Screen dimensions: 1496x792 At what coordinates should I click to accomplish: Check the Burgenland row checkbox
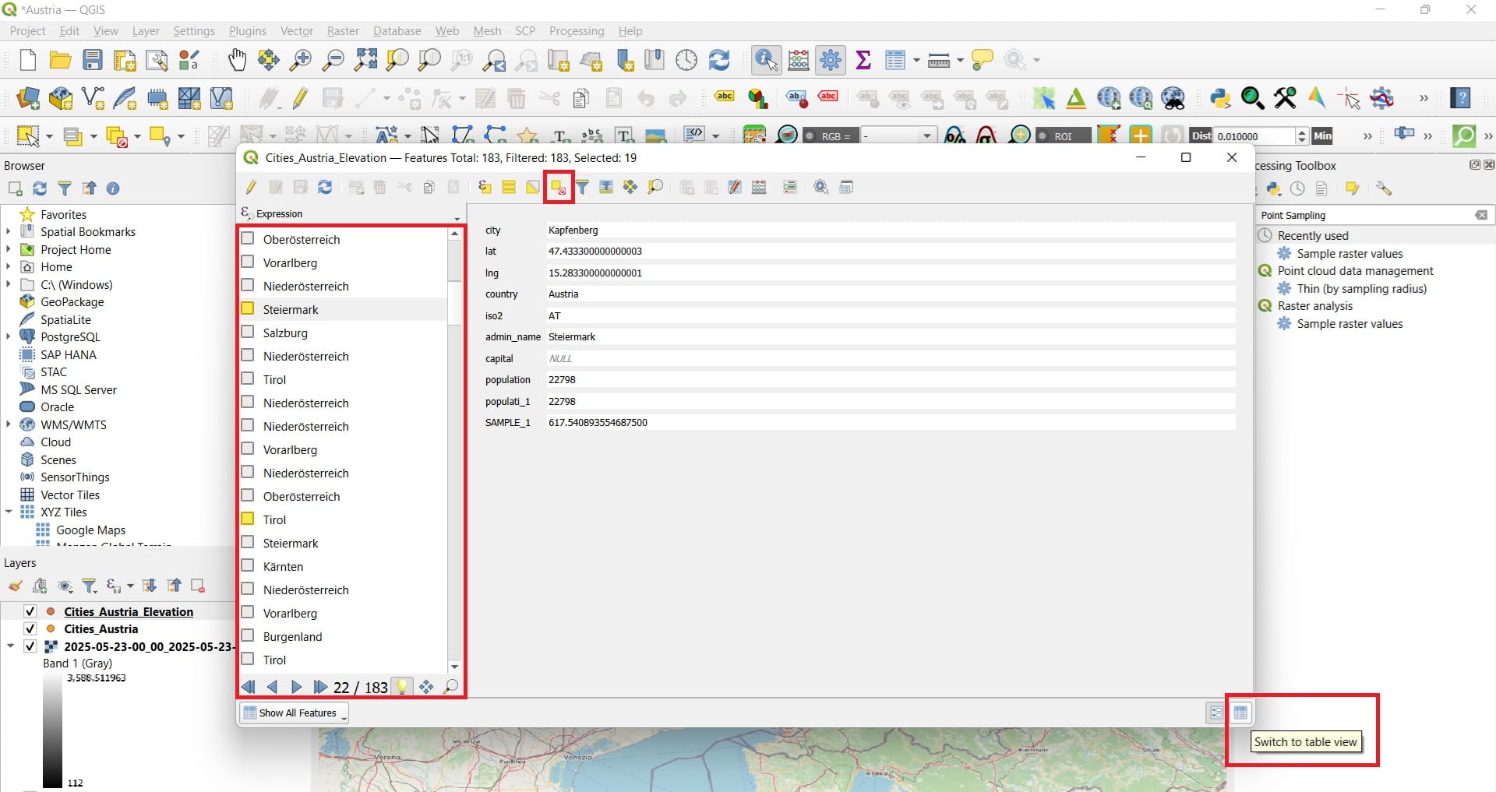[248, 635]
